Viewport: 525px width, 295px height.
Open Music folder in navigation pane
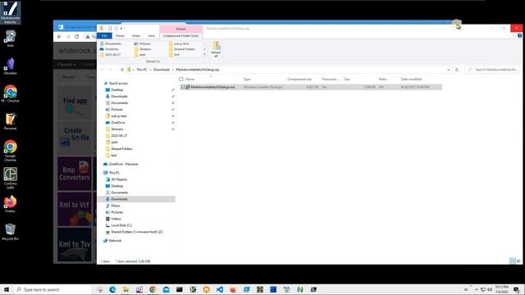click(x=115, y=206)
